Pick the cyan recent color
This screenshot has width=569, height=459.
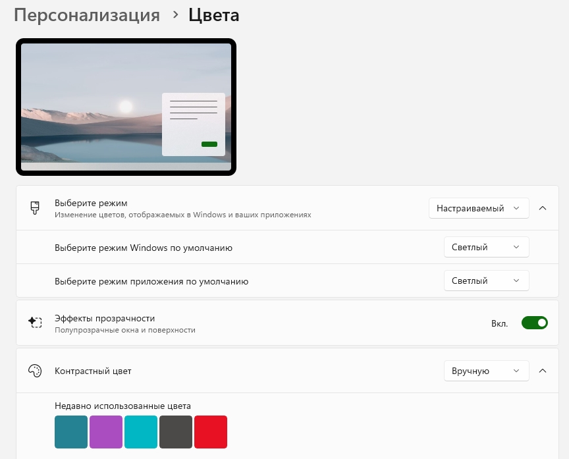(x=141, y=432)
